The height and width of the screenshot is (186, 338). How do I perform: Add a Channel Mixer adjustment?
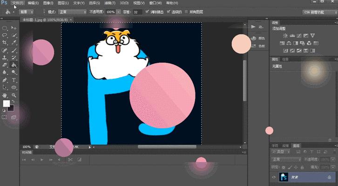coord(309,43)
